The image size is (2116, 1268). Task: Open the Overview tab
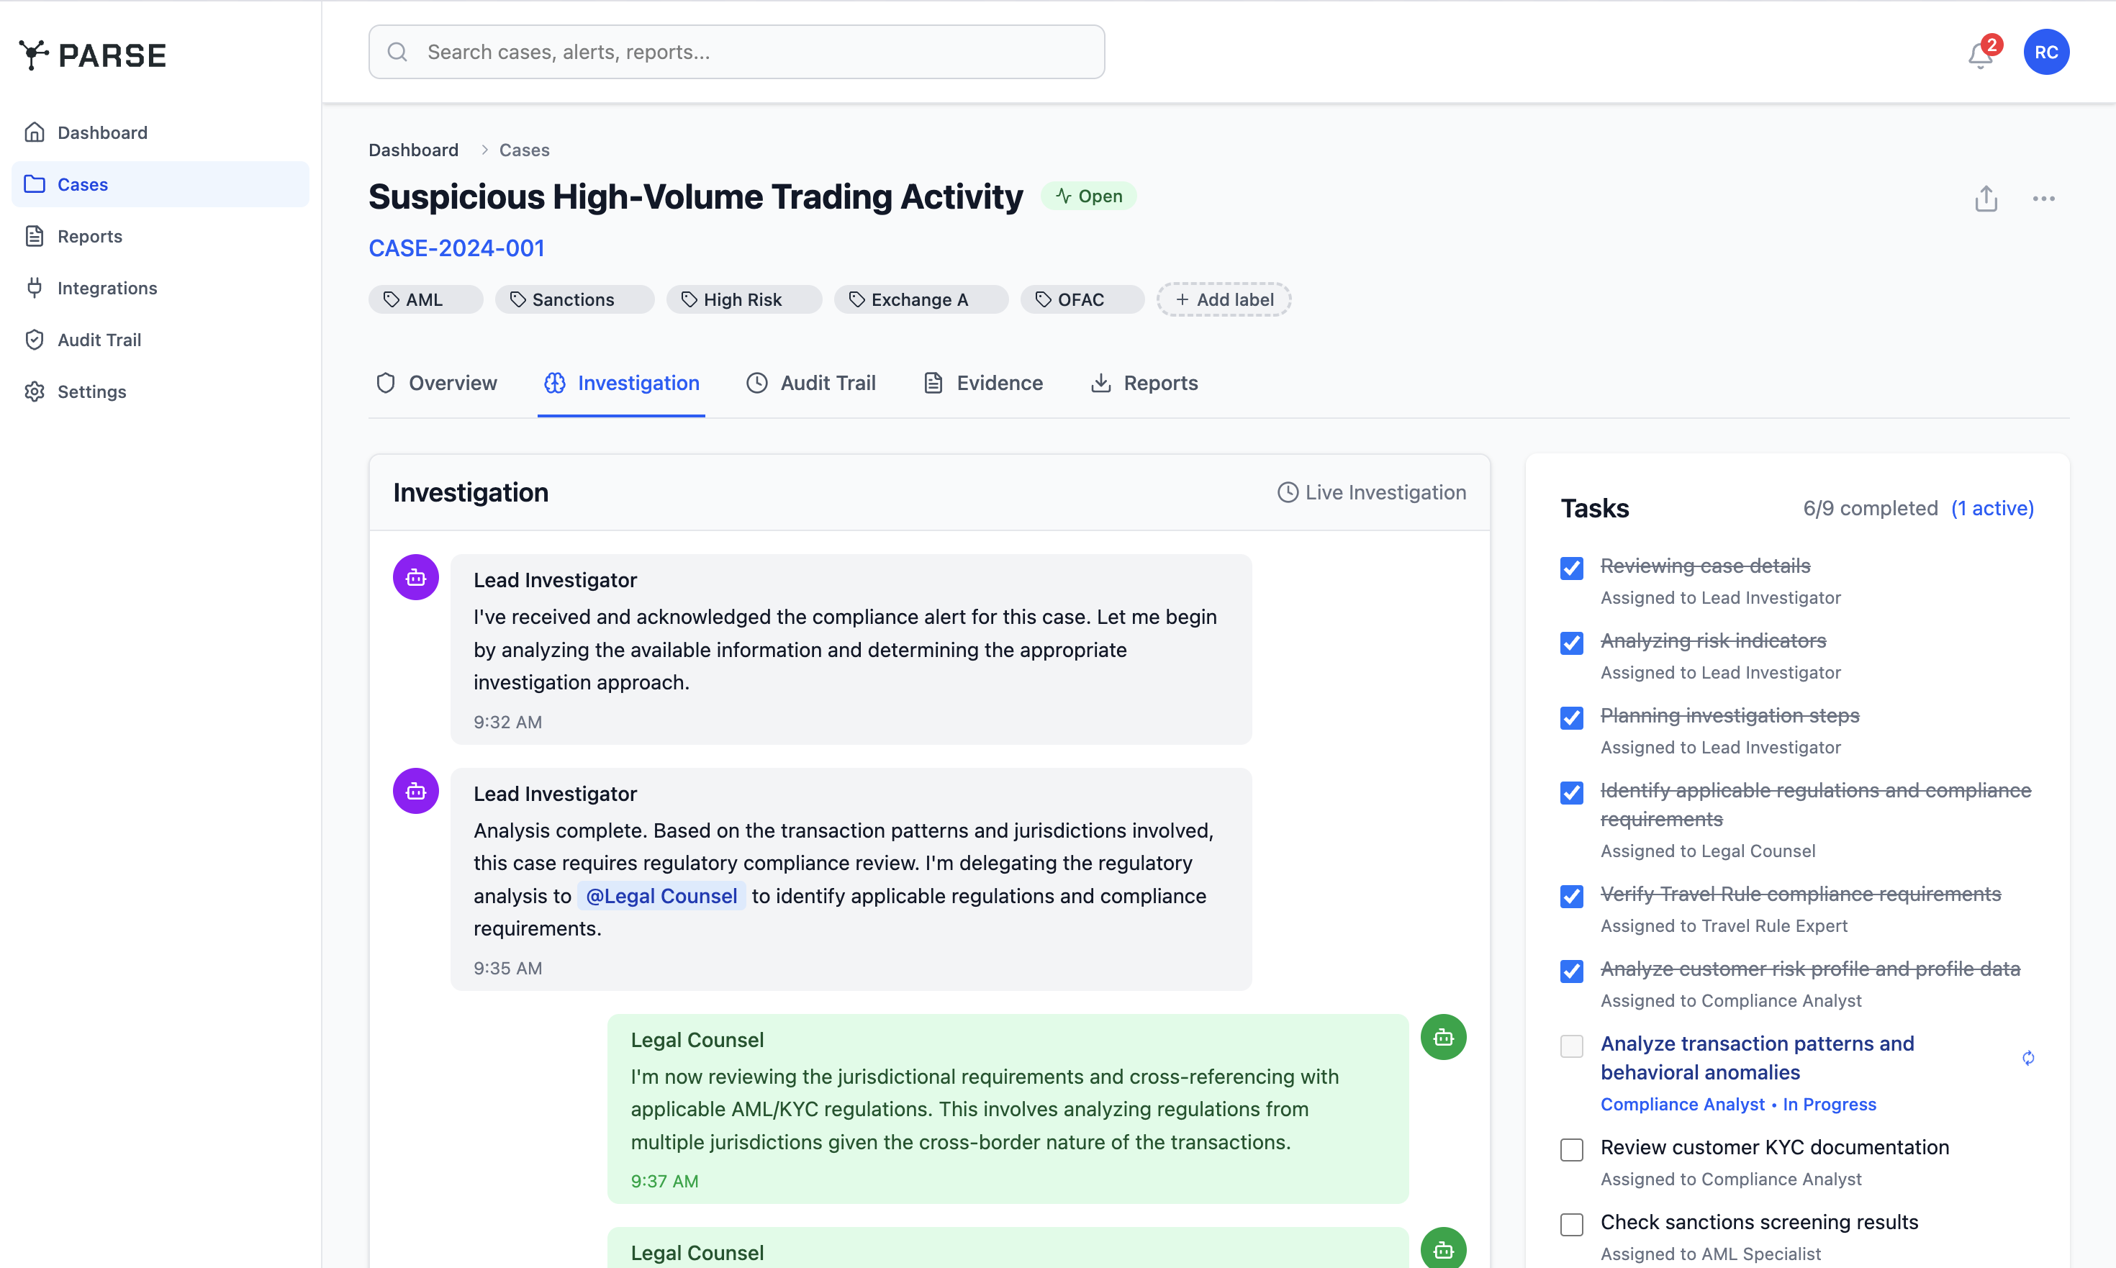click(x=436, y=383)
